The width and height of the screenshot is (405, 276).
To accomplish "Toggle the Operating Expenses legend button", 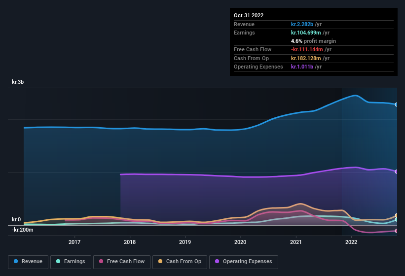I will tap(244, 262).
